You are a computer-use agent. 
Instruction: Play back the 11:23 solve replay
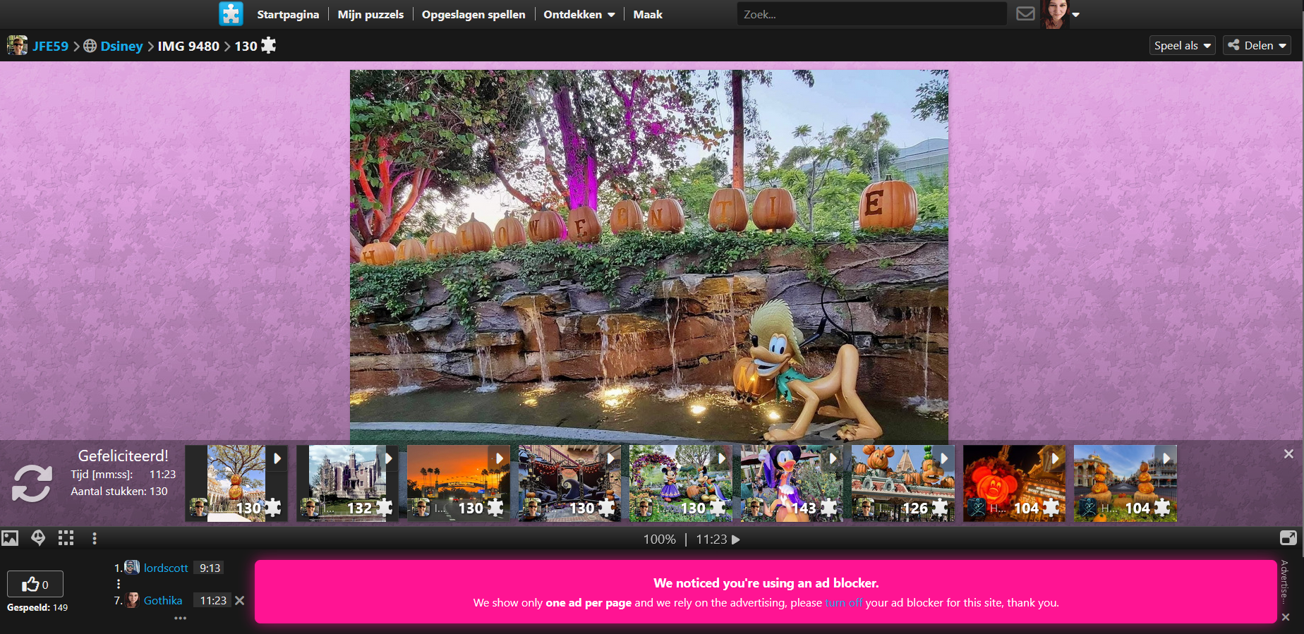point(736,539)
